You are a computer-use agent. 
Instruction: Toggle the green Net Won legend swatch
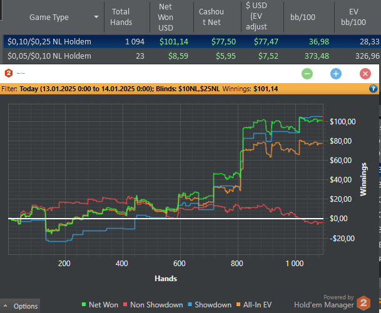pos(84,304)
